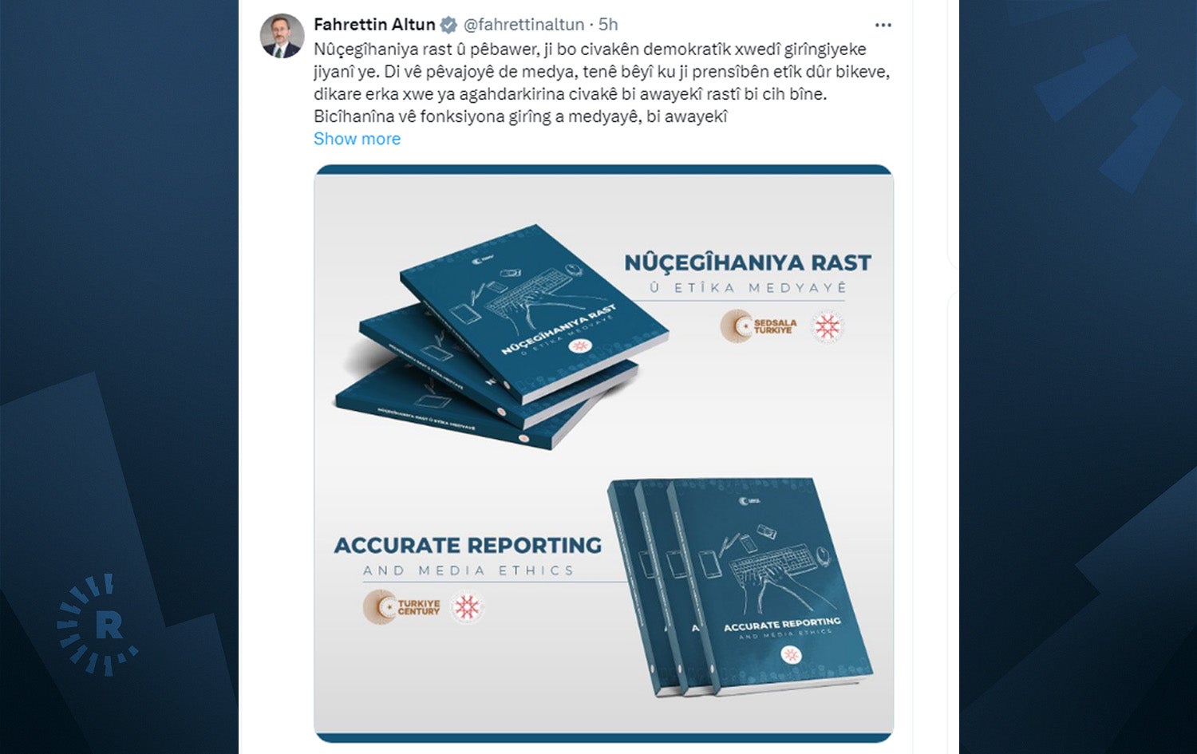
Task: Open the three-dot tweet options menu
Action: pos(883,25)
